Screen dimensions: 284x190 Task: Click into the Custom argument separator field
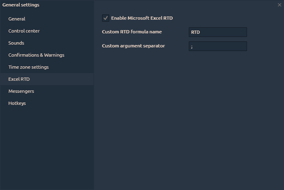tap(218, 46)
